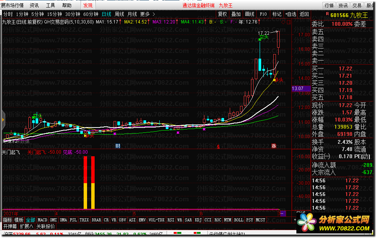The width and height of the screenshot is (377, 238).
Task: Click the first red-yellow histogram bar
Action: coord(85,182)
